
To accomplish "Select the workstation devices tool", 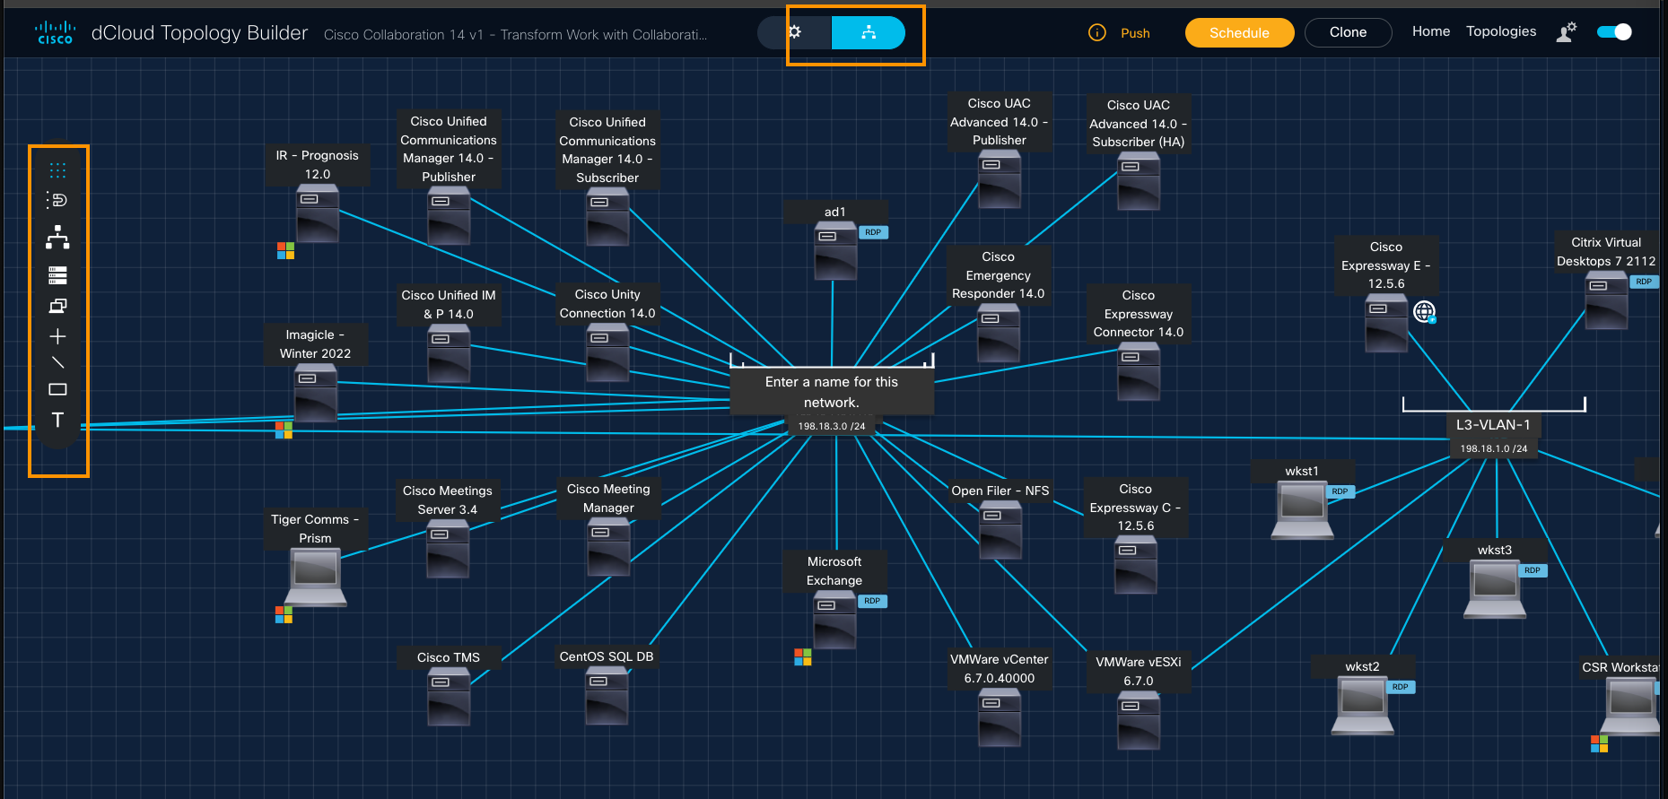I will pyautogui.click(x=57, y=306).
